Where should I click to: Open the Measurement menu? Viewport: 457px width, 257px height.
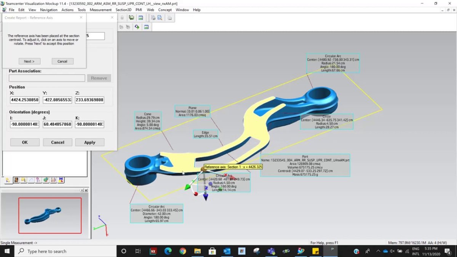[101, 10]
